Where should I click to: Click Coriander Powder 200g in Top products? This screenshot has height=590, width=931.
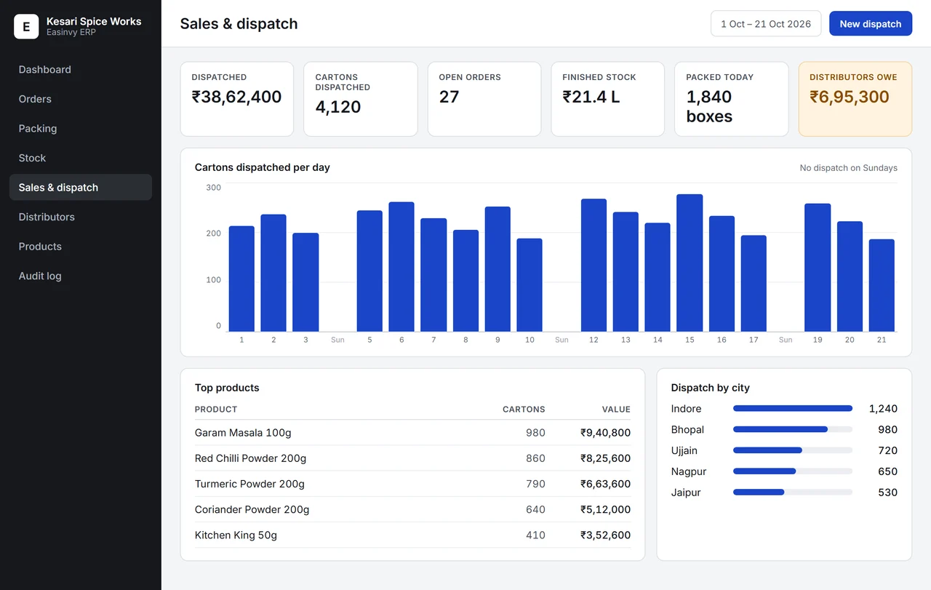[412, 509]
